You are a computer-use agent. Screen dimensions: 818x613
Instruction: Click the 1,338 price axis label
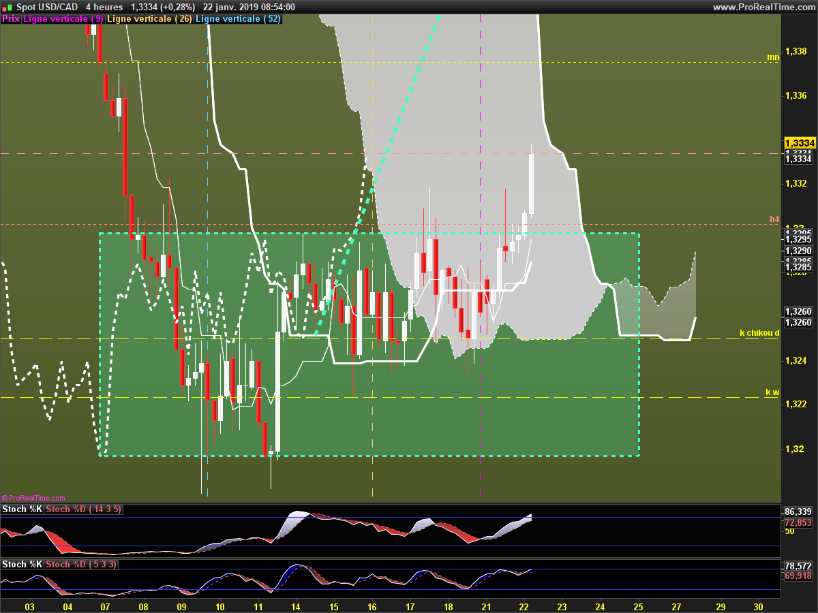click(x=796, y=51)
